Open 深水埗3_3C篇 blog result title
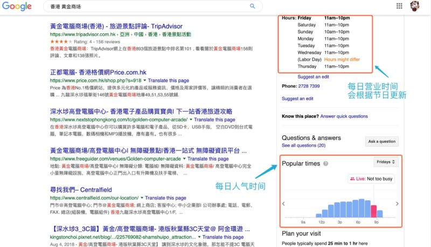431x247 pixels. pos(151,229)
